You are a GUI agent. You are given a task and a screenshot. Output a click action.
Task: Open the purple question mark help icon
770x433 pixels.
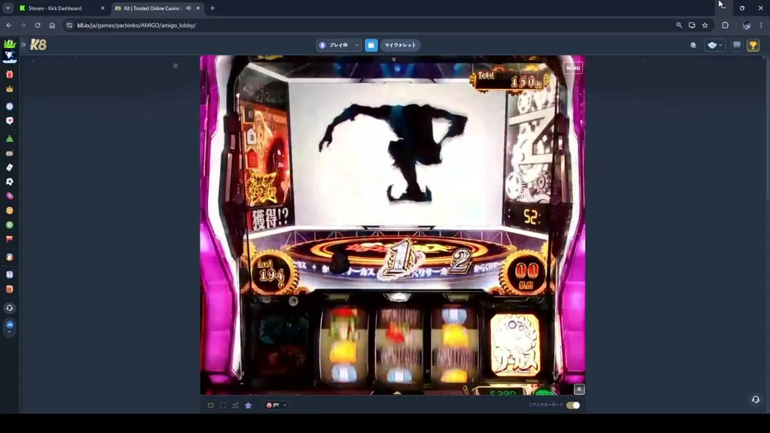10,275
